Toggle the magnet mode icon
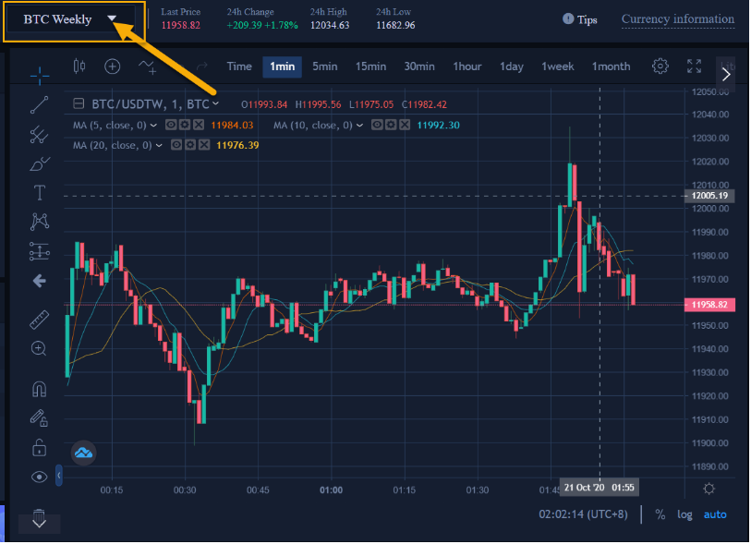 point(40,390)
